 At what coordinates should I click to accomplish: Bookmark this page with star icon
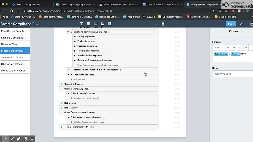(x=226, y=11)
